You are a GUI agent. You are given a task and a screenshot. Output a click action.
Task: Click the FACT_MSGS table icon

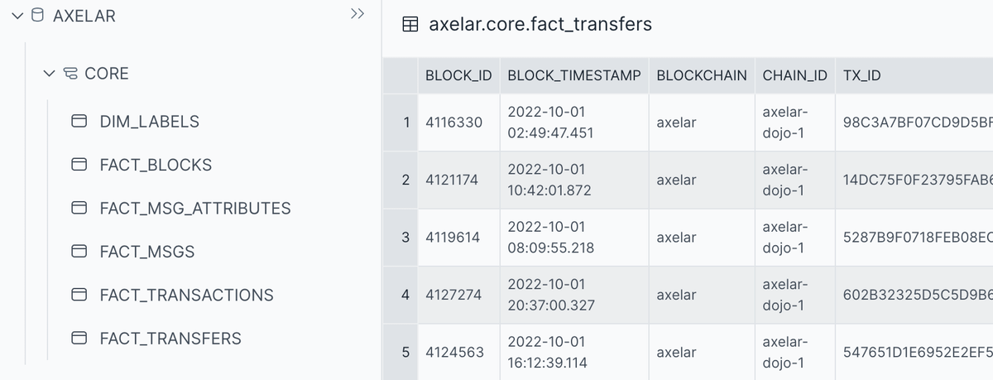(79, 252)
